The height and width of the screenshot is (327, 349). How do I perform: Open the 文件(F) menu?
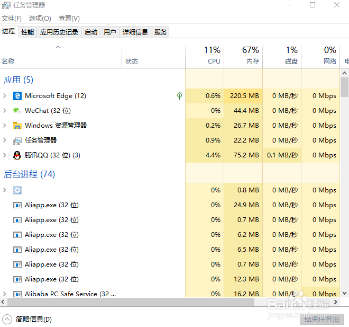[x=12, y=19]
